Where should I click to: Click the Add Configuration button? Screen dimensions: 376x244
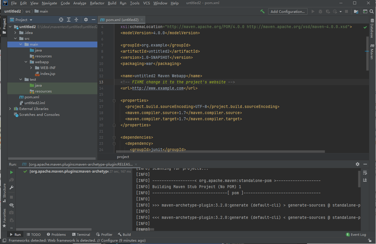point(288,11)
